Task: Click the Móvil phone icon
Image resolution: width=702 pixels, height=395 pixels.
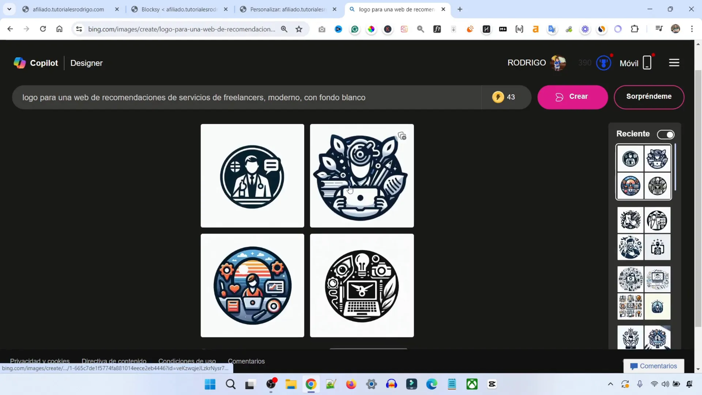Action: click(x=647, y=63)
